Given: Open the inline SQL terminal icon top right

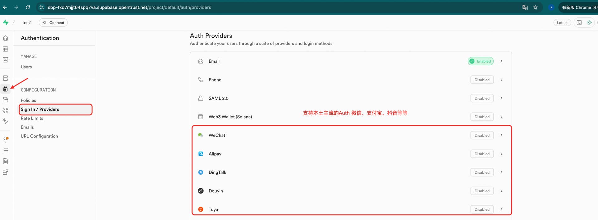Looking at the screenshot, I should tap(579, 22).
